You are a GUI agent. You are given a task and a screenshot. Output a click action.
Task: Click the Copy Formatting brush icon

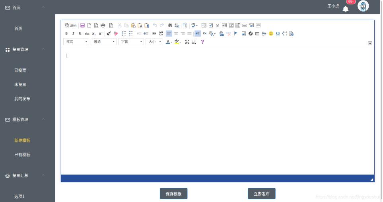(x=109, y=34)
